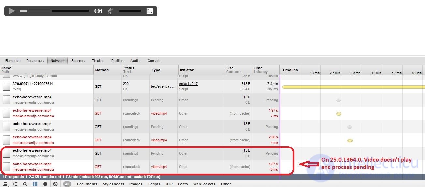Clear the network log
The width and height of the screenshot is (425, 187).
55,184
